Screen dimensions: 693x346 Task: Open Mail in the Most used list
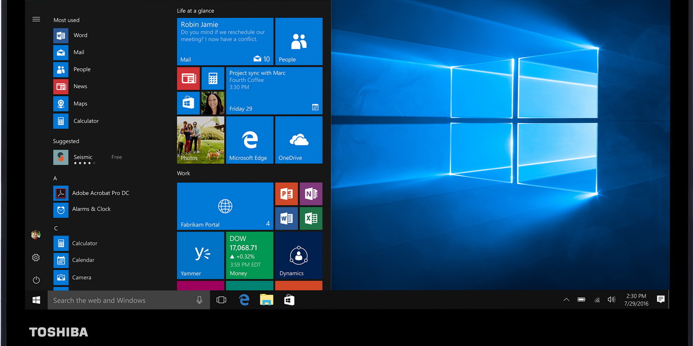(69, 52)
